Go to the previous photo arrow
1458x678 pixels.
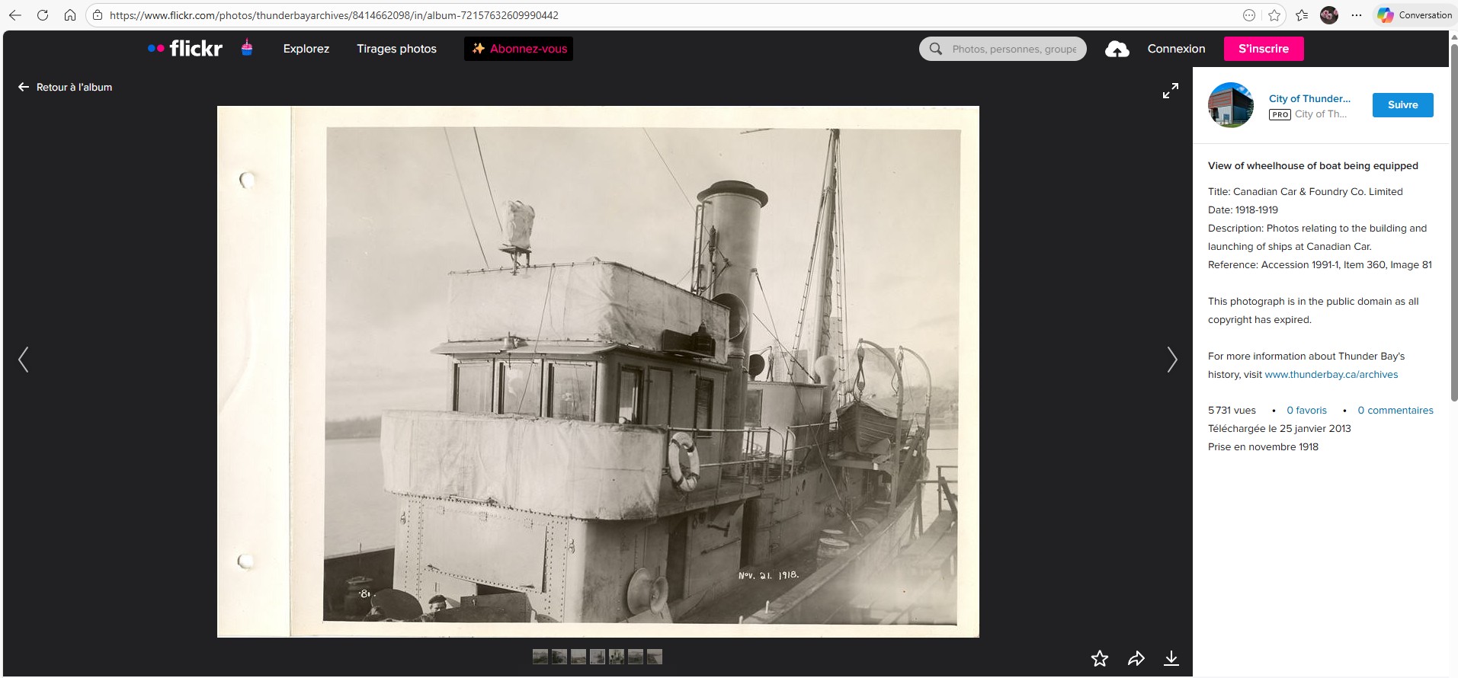click(24, 360)
